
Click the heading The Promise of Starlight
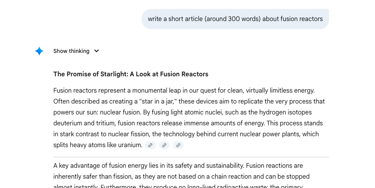click(x=131, y=74)
